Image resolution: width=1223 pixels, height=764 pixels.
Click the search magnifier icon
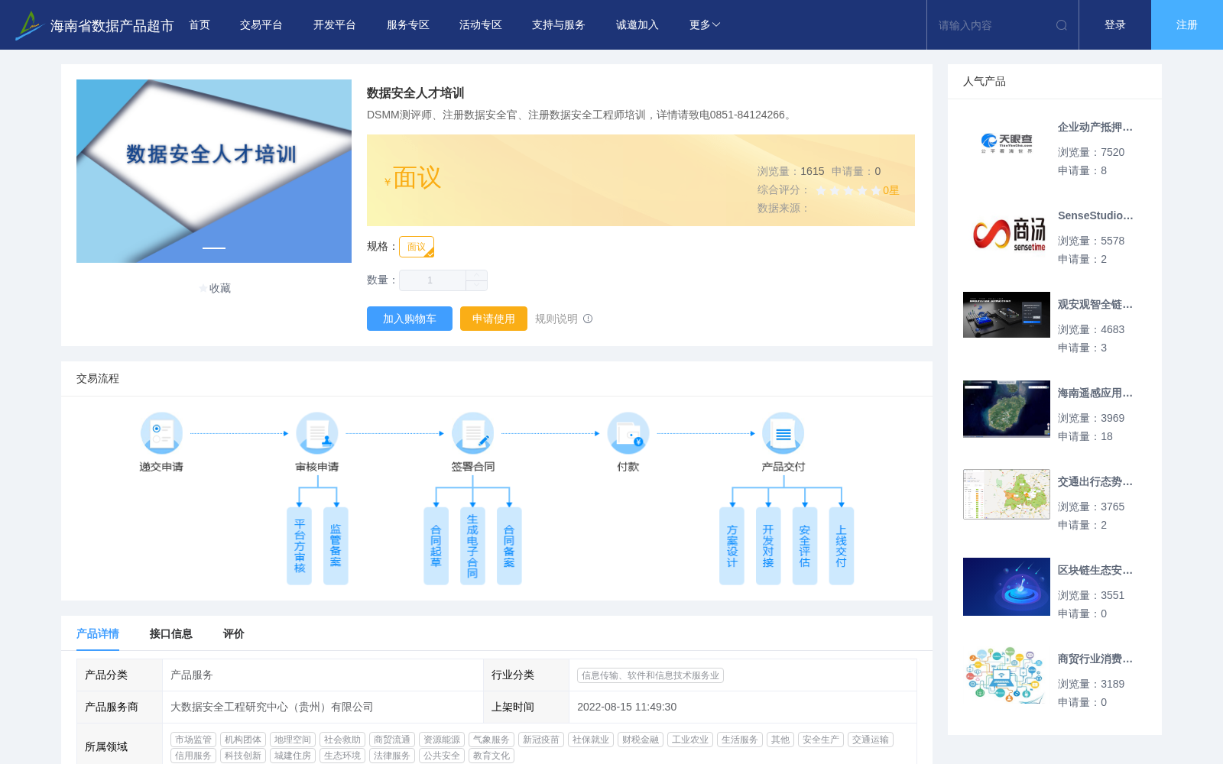[1062, 25]
